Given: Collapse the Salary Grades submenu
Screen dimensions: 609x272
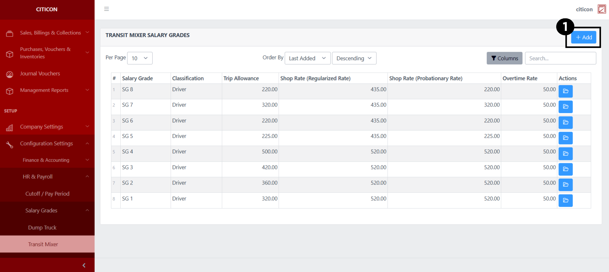Looking at the screenshot, I should click(x=87, y=210).
